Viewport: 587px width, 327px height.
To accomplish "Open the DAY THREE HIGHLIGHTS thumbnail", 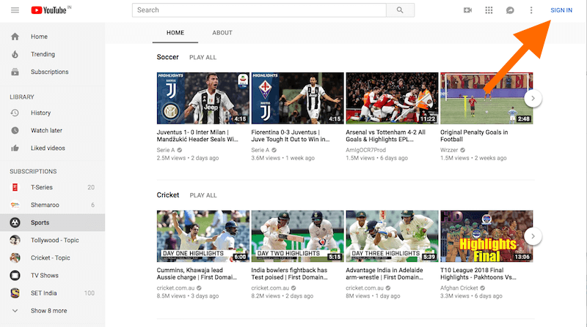I will pos(392,236).
